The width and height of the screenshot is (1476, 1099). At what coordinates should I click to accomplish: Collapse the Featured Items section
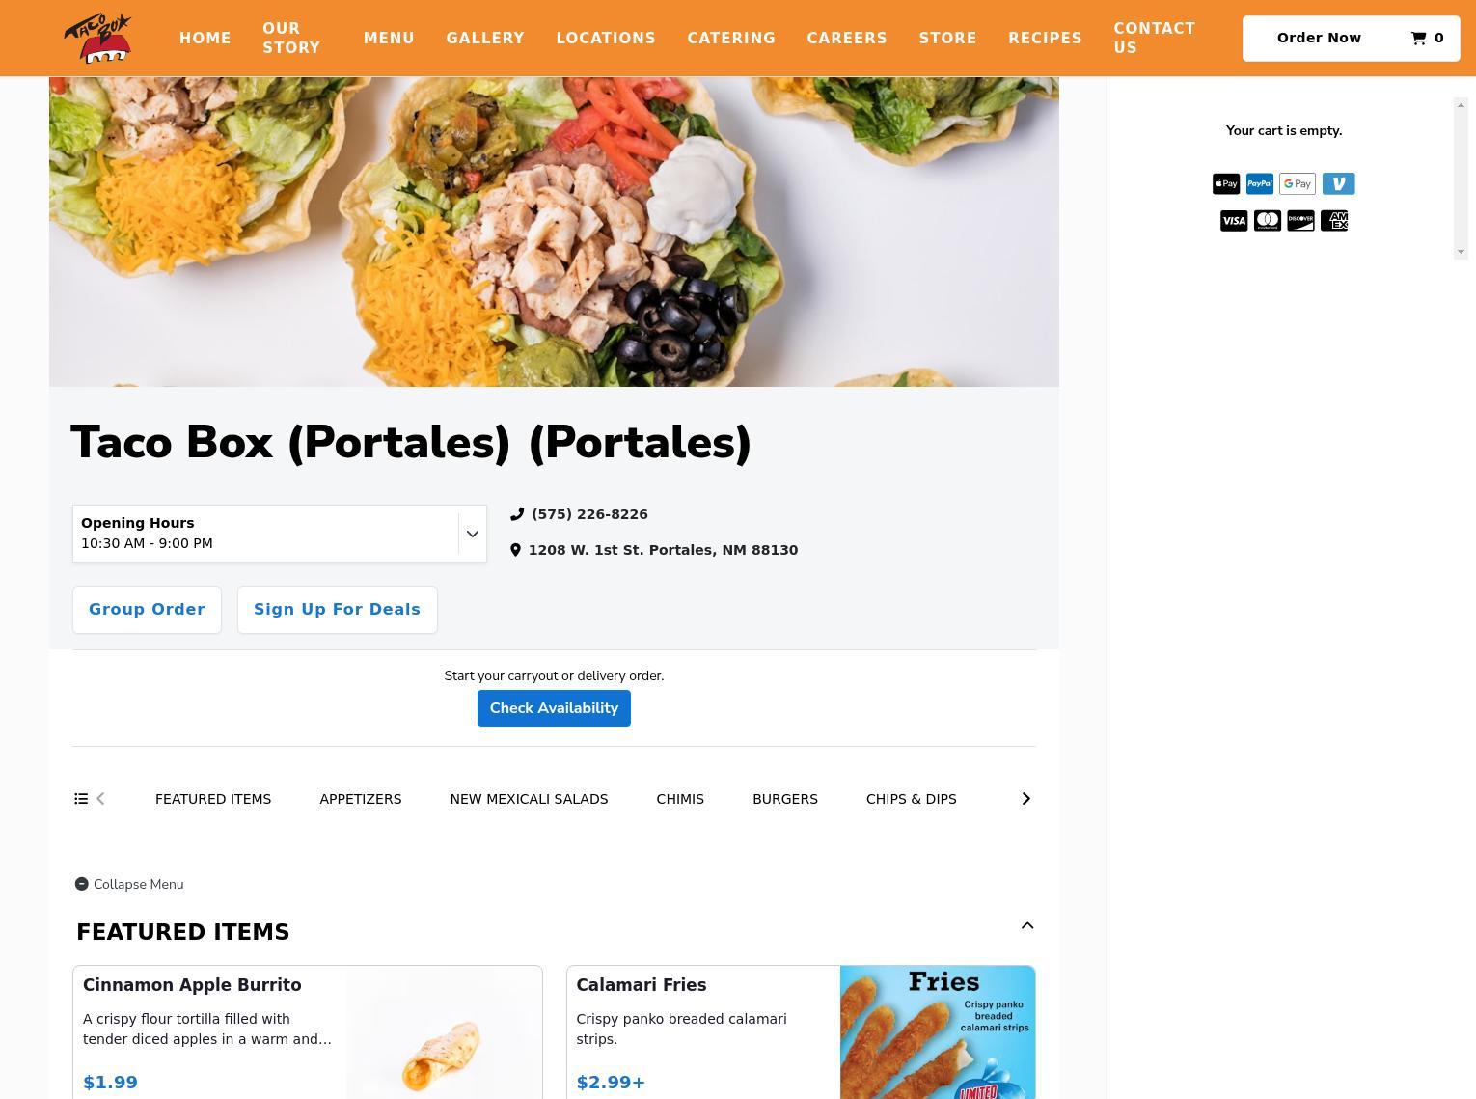pos(1027,926)
